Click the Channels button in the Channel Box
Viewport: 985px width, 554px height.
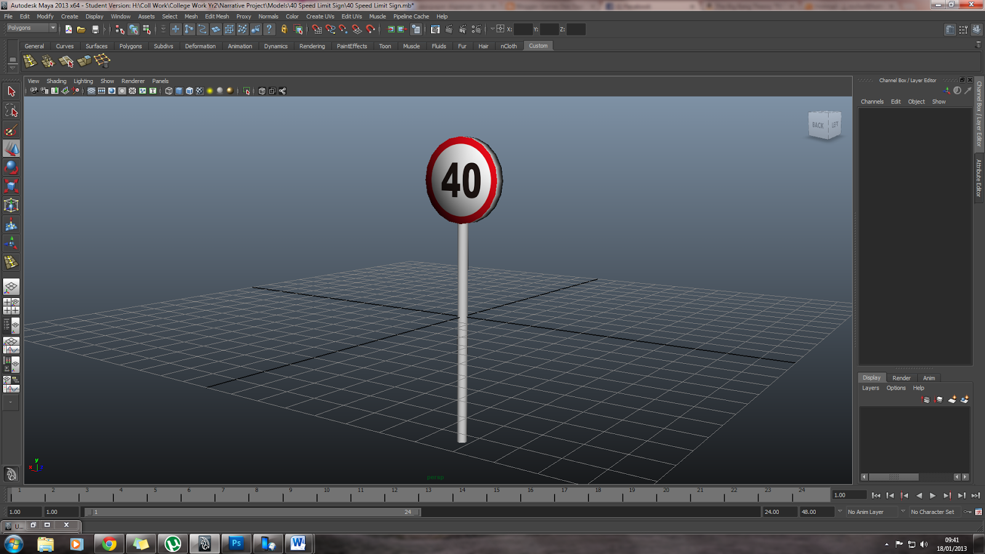pyautogui.click(x=872, y=102)
